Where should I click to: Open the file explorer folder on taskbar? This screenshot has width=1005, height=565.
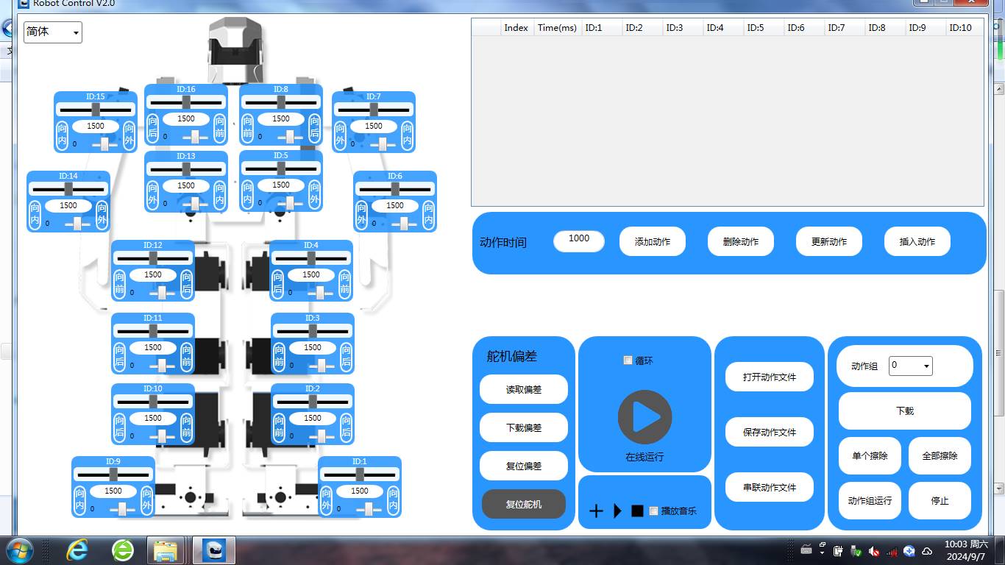point(166,550)
